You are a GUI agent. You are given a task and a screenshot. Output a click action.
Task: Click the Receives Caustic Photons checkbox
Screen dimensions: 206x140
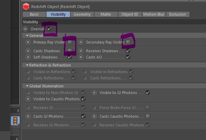(x=148, y=125)
